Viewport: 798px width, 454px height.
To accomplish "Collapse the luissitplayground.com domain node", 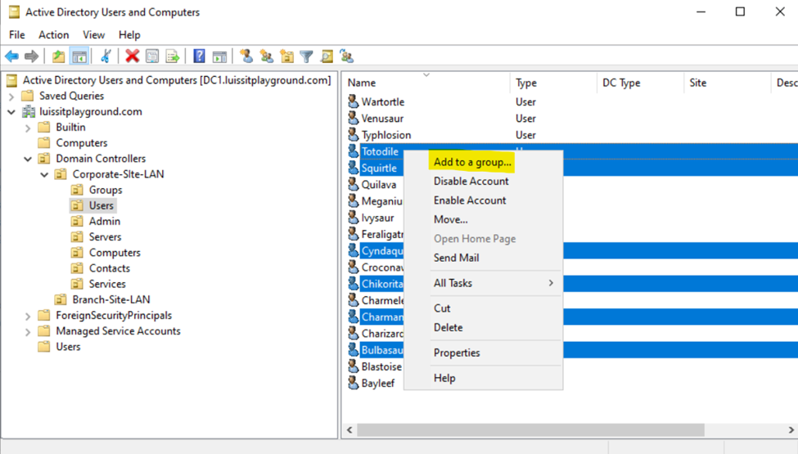I will 11,112.
